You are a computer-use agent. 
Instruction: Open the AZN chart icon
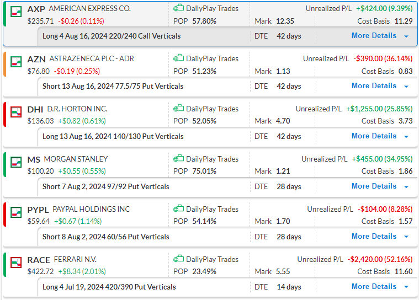16,62
